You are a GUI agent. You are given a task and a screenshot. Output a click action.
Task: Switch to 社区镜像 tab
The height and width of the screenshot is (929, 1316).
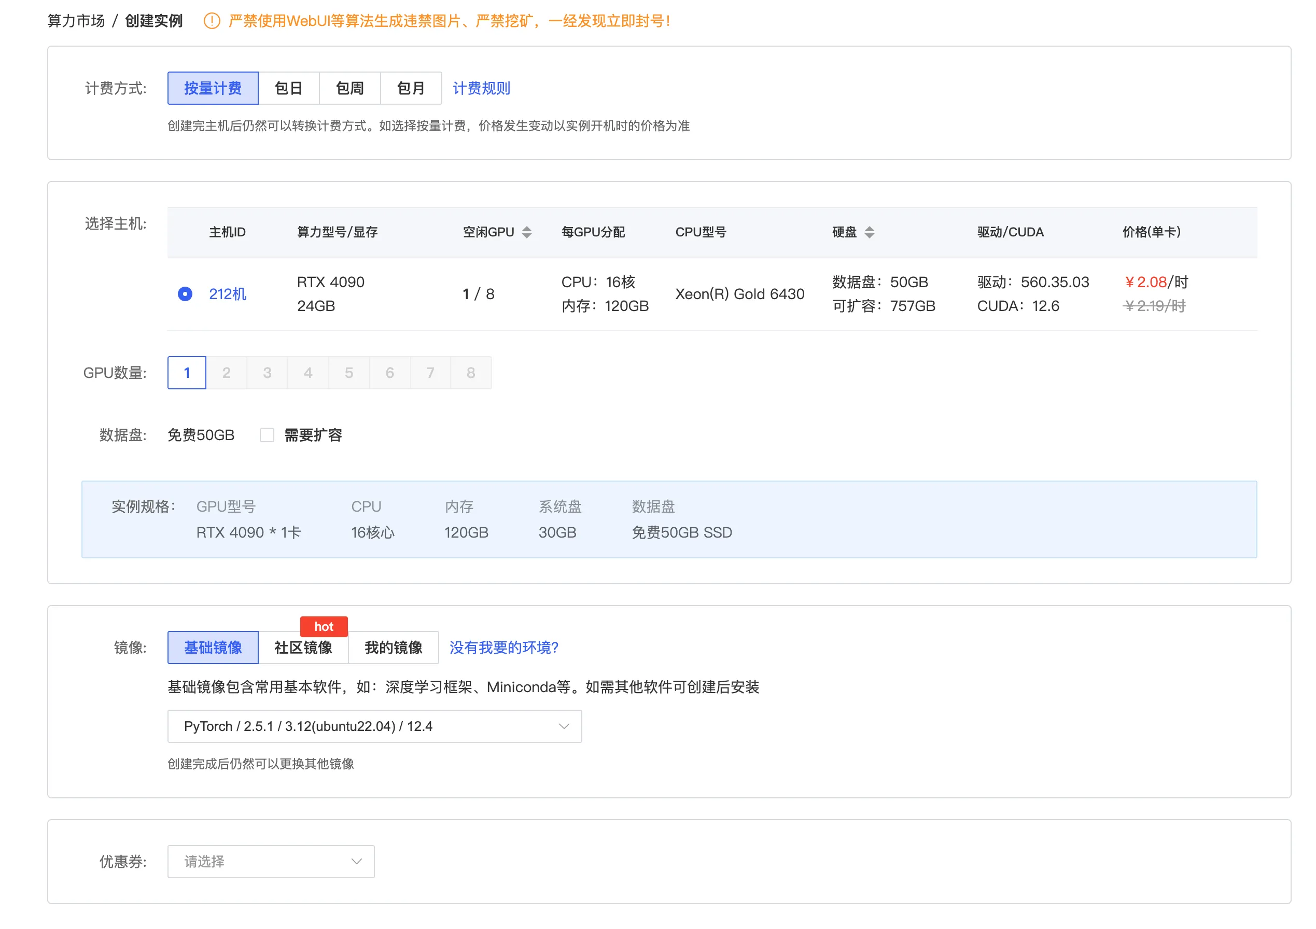(303, 648)
